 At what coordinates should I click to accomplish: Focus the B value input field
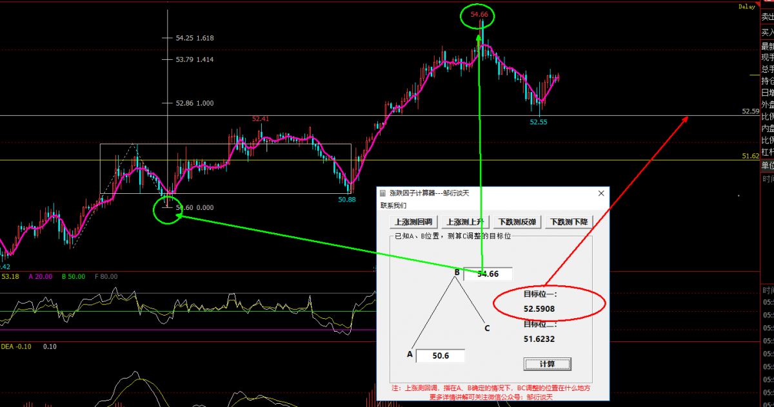point(488,274)
